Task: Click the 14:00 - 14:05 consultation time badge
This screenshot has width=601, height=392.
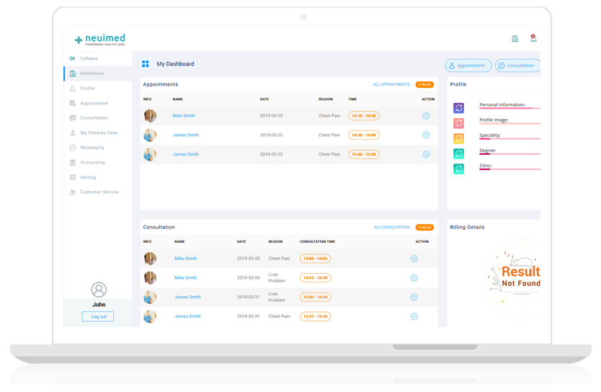Action: coord(315,259)
